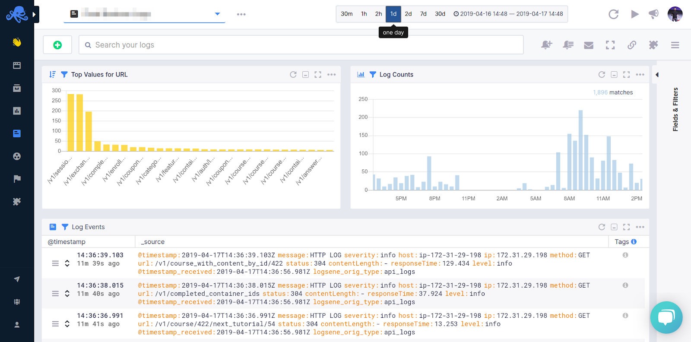Maximize the Top Values for URL panel
Viewport: 691px width, 342px height.
(318, 75)
